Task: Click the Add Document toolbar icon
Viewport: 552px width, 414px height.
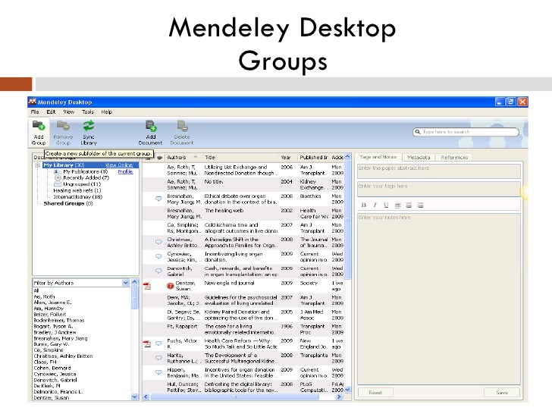Action: (151, 126)
